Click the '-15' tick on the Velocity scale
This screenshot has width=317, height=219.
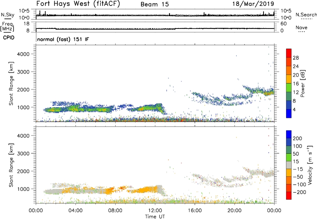point(298,169)
